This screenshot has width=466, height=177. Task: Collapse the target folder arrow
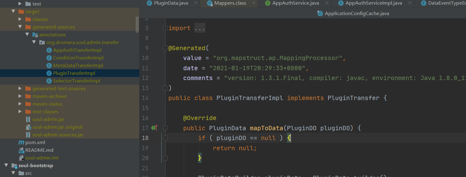pyautogui.click(x=13, y=11)
